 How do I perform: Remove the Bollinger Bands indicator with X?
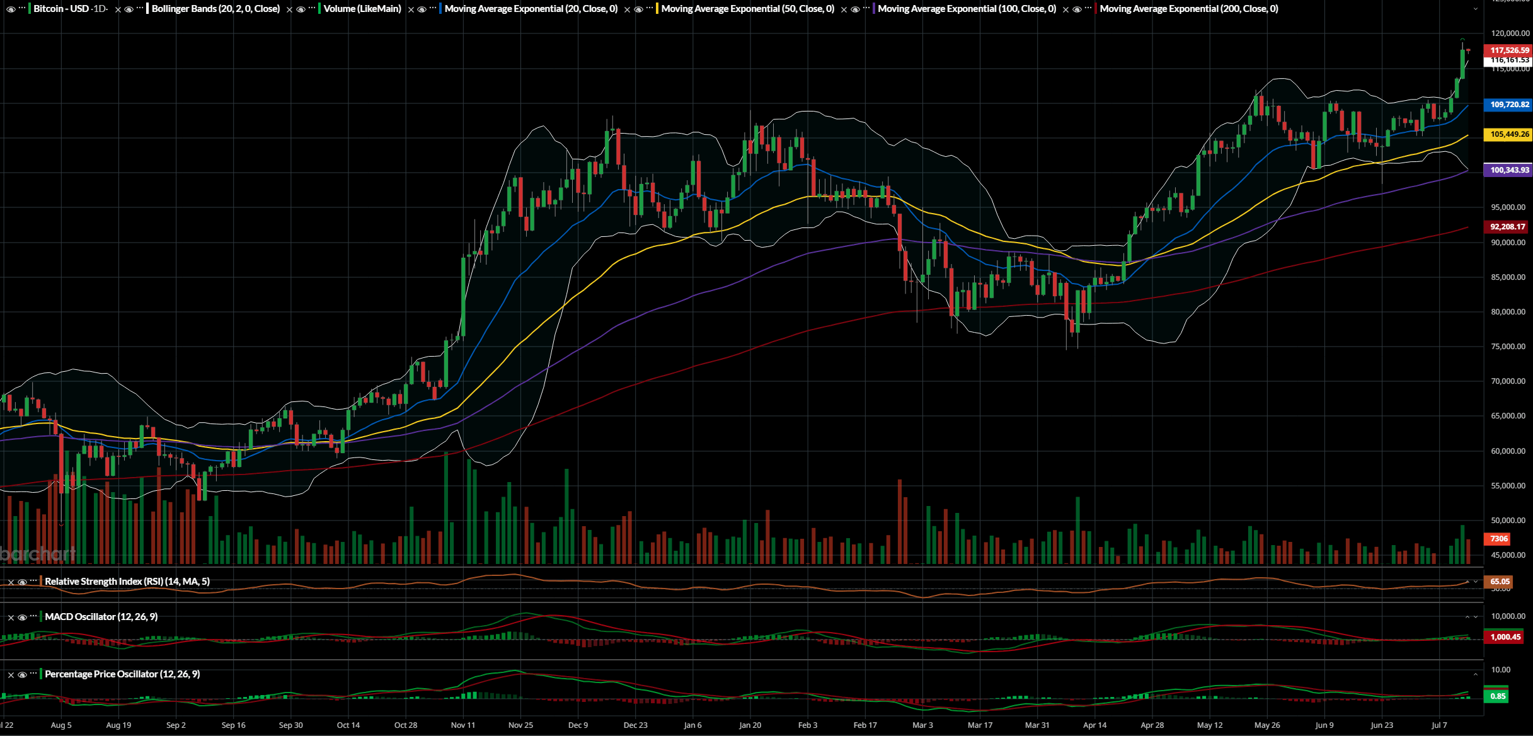tap(118, 9)
